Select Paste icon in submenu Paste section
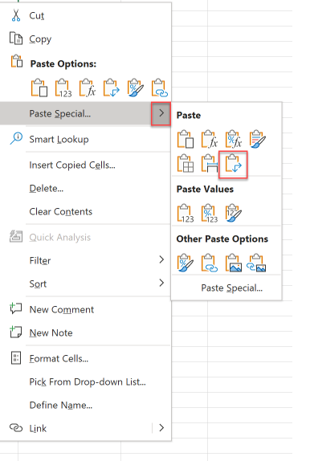310x461 pixels. click(x=186, y=139)
